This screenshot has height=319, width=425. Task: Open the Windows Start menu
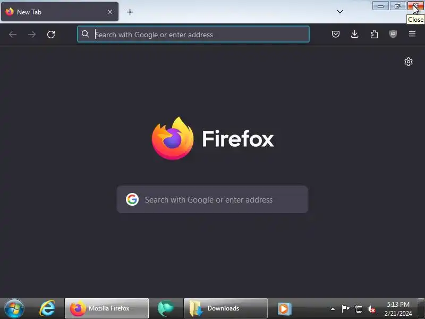pos(14,308)
